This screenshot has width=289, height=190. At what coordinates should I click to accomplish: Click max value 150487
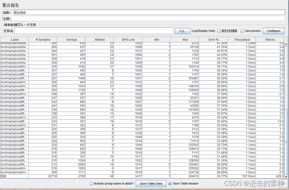(x=193, y=78)
